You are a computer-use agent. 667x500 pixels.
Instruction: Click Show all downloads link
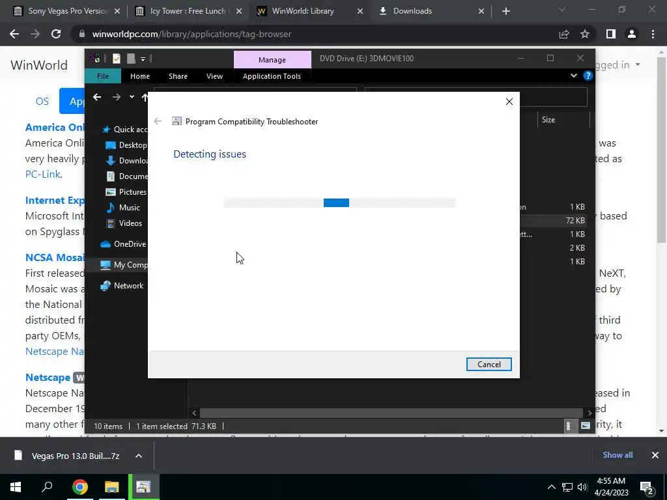(617, 455)
